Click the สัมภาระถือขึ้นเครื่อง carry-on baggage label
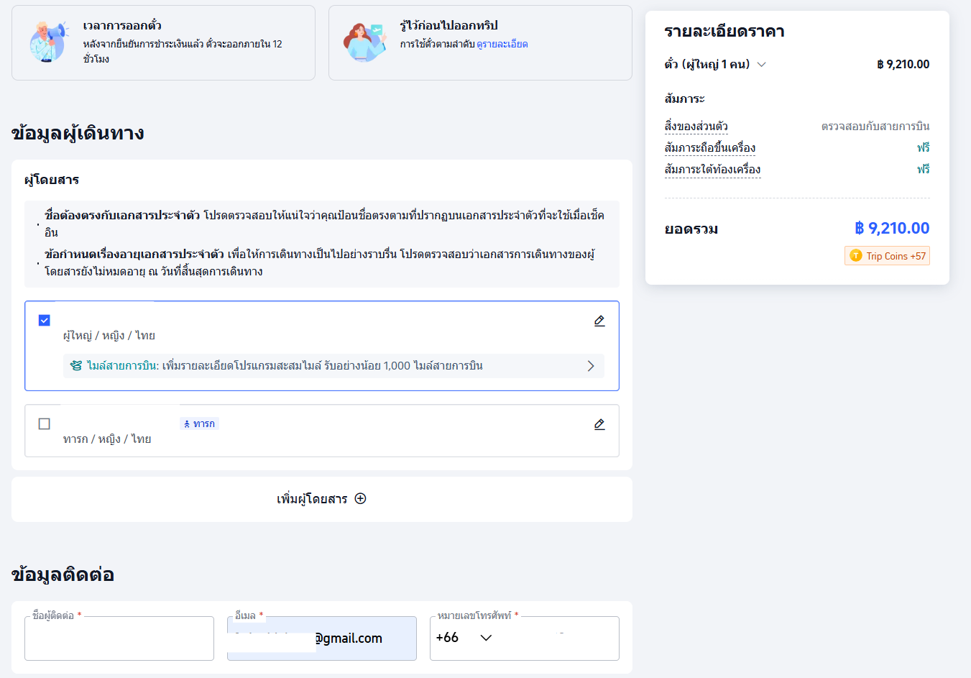Image resolution: width=971 pixels, height=678 pixels. [x=709, y=148]
